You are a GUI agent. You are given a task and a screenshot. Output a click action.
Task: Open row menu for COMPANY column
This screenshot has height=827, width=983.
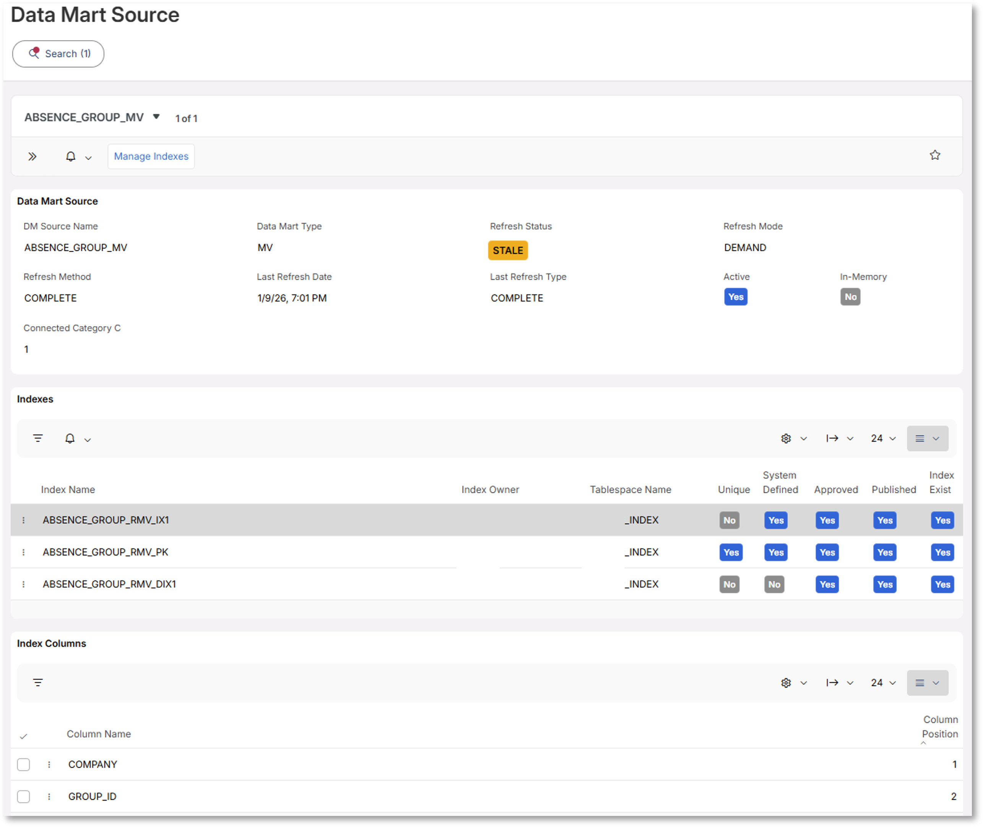coord(49,765)
